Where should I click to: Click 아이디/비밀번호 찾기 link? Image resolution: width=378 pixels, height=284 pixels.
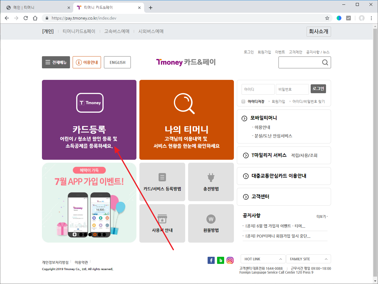309,101
